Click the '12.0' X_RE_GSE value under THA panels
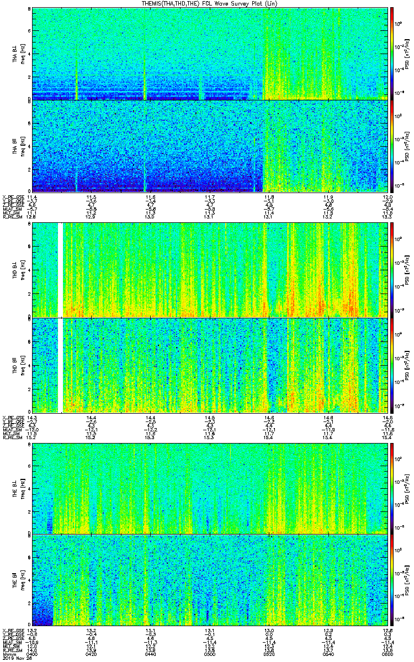Viewport: 414px width, 662px height. click(x=387, y=197)
